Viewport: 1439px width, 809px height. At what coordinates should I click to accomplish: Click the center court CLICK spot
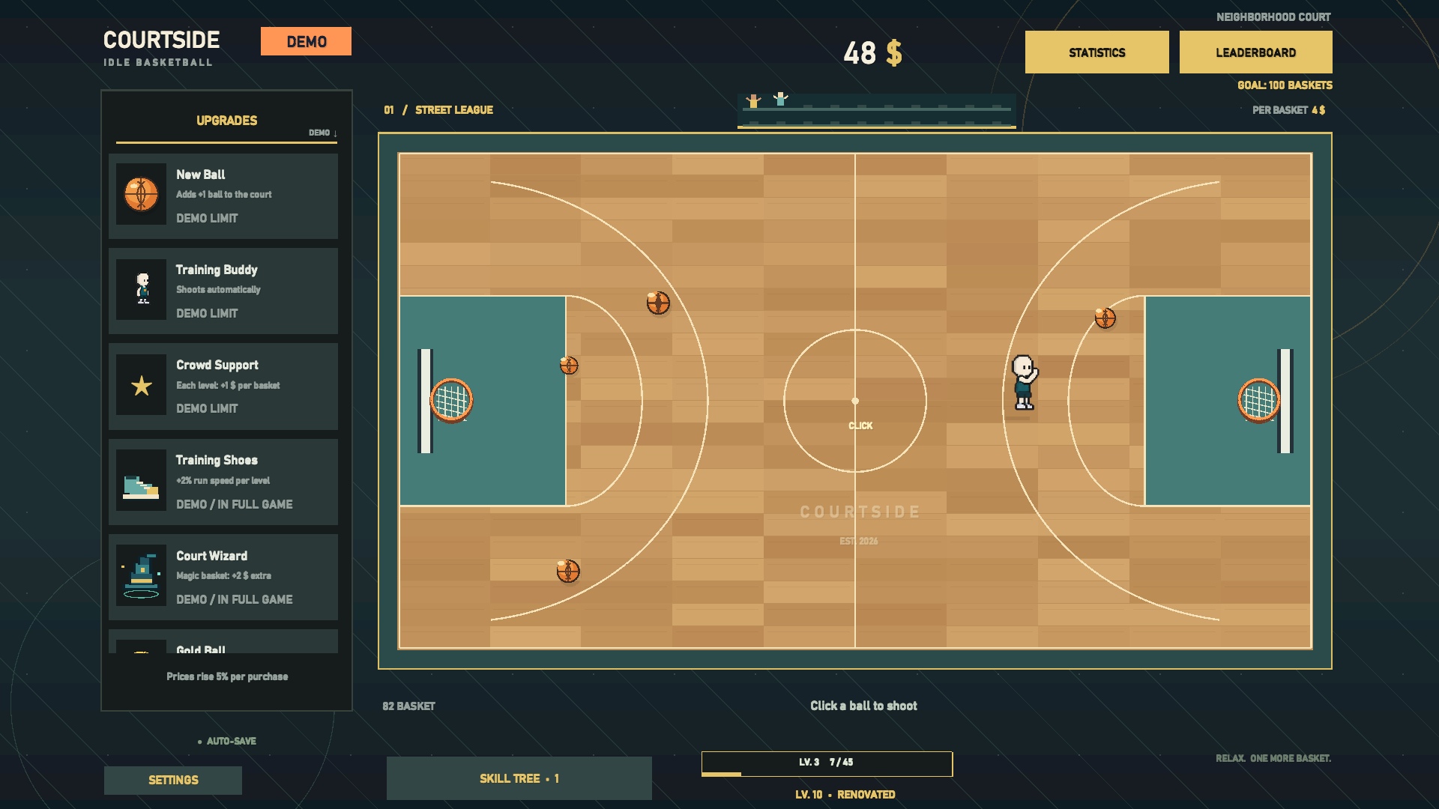pos(860,425)
